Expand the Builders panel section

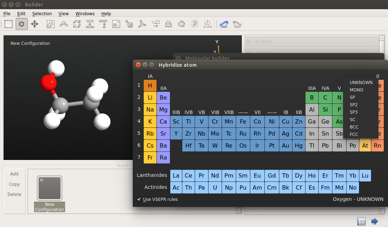[x=248, y=41]
